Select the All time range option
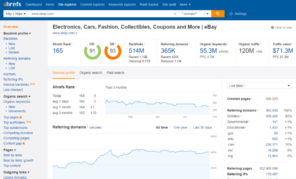This screenshot has width=296, height=179. tap(161, 127)
